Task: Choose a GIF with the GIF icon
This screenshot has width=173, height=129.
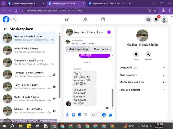Action: (x=85, y=115)
